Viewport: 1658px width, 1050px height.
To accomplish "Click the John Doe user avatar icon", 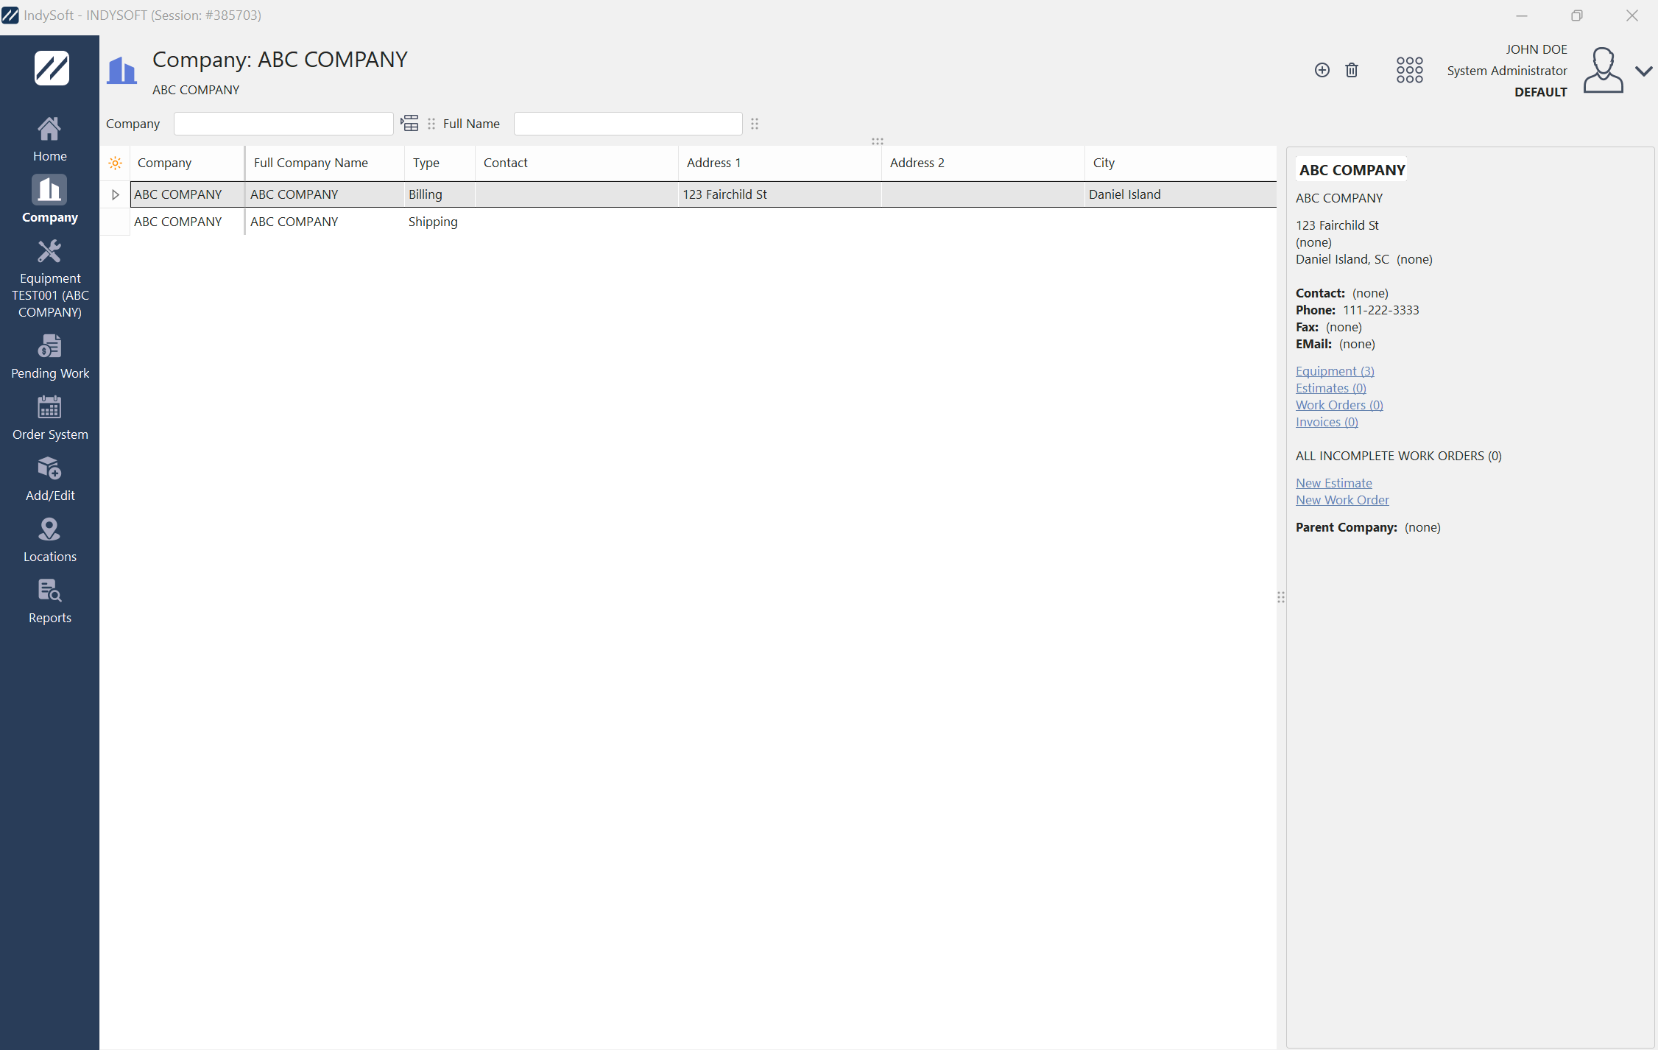I will [x=1604, y=70].
